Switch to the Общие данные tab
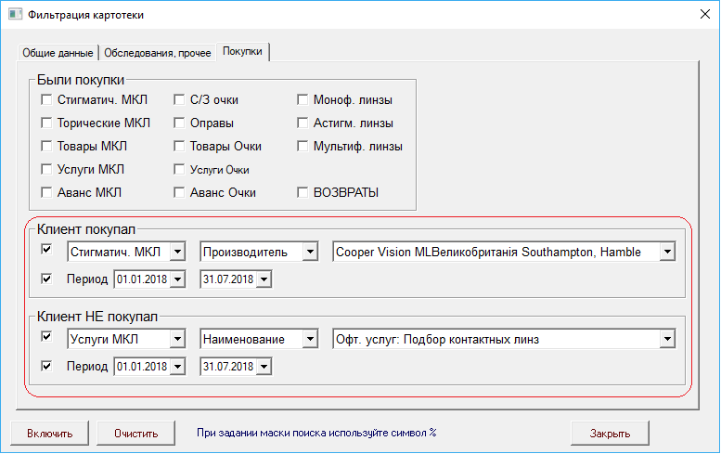 pos(58,53)
